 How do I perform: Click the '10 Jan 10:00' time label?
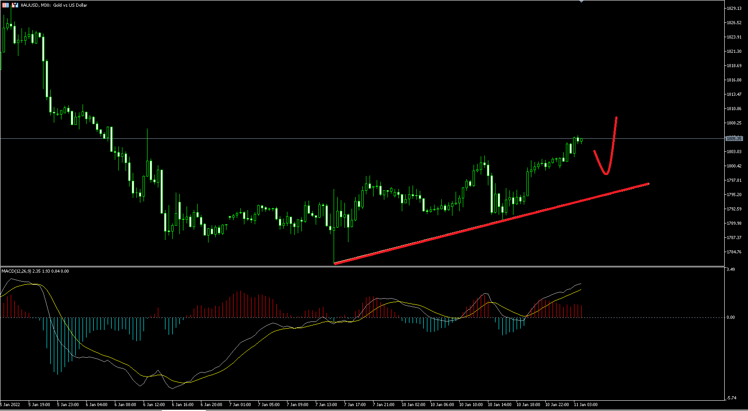coord(471,405)
